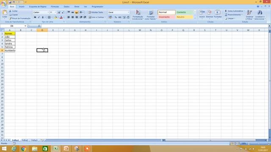Open the Office button menu

[x=3, y=4]
